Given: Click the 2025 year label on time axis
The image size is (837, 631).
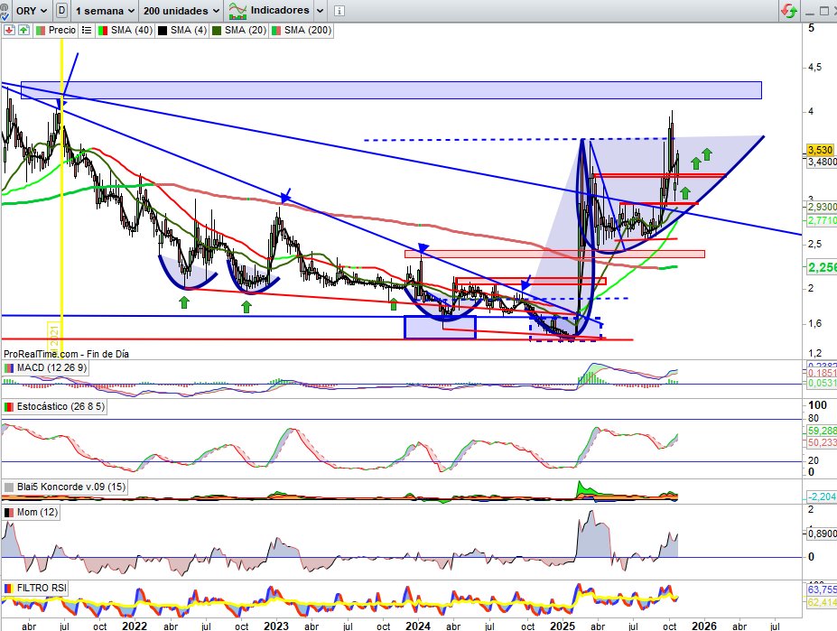Looking at the screenshot, I should pos(563,626).
